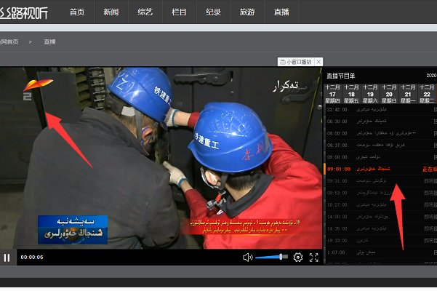Click the 直播节目单 panel heading

pyautogui.click(x=340, y=76)
